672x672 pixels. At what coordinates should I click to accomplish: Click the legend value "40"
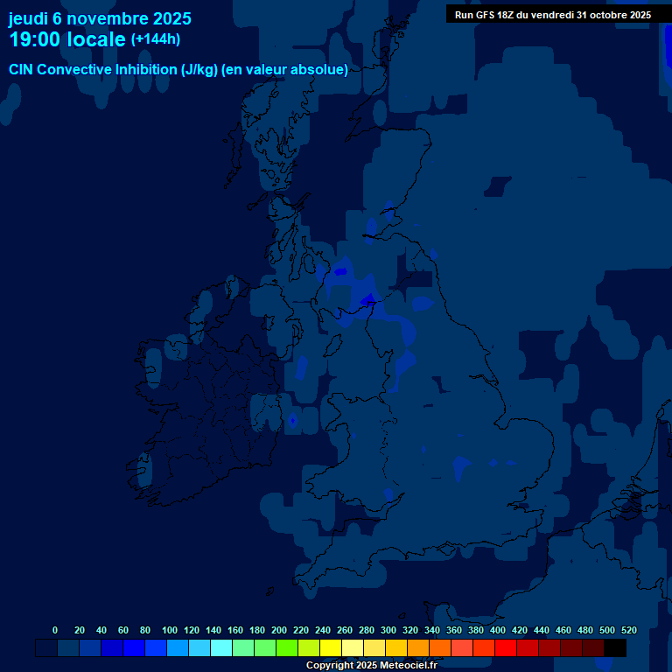(101, 630)
